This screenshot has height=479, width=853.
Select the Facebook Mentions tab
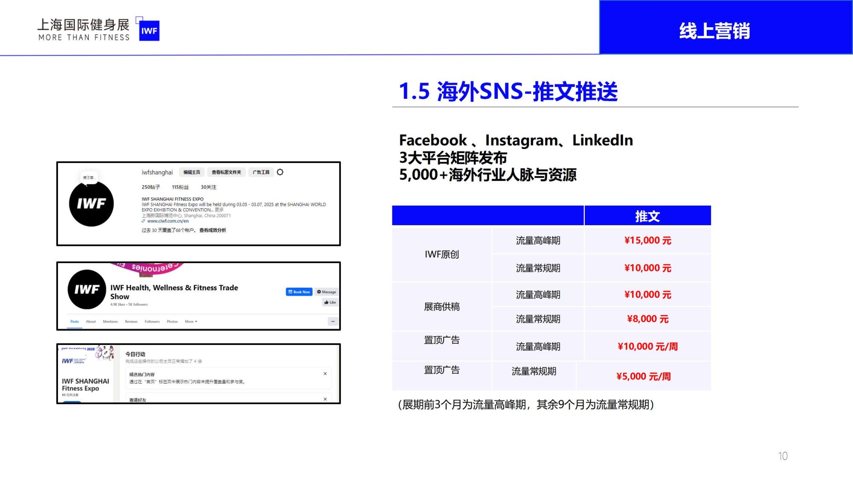pyautogui.click(x=110, y=321)
